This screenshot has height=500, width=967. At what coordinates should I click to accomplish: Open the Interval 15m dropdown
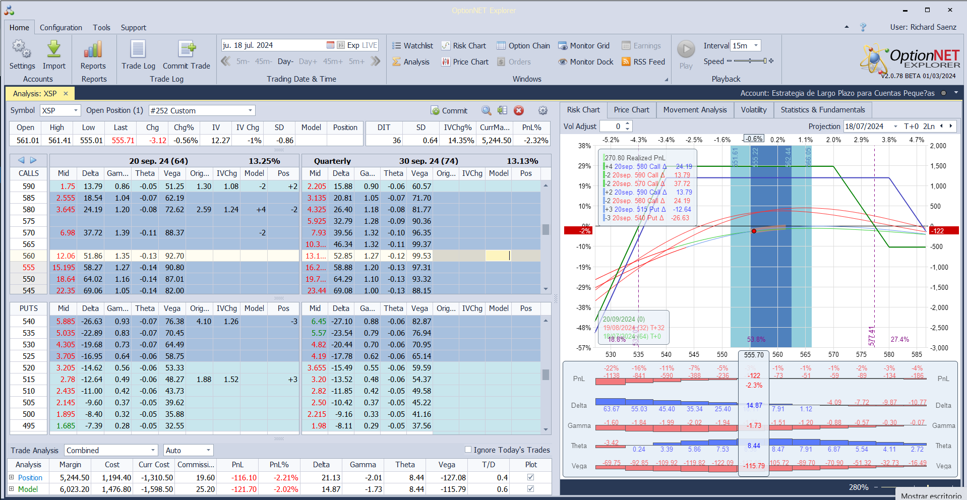pos(756,45)
